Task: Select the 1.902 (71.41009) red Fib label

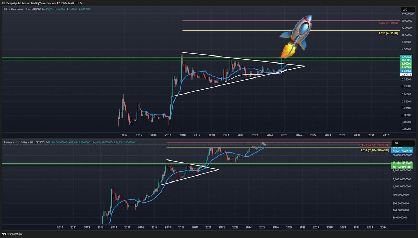Action: [x=388, y=23]
